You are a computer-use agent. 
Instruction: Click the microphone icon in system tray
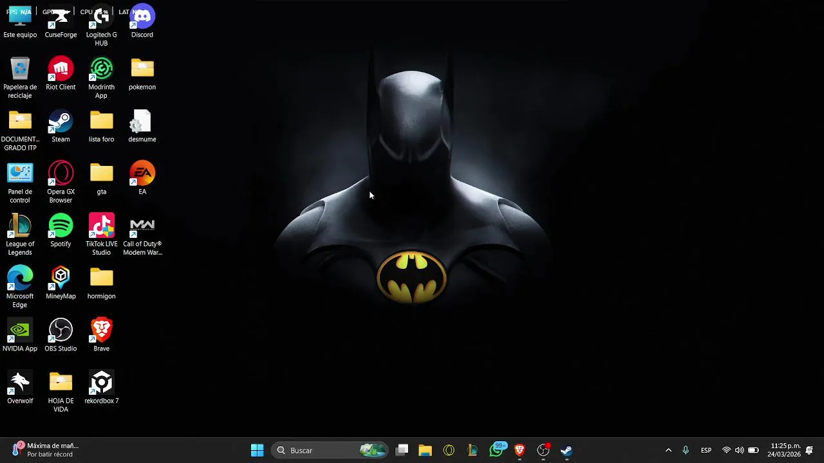(686, 450)
